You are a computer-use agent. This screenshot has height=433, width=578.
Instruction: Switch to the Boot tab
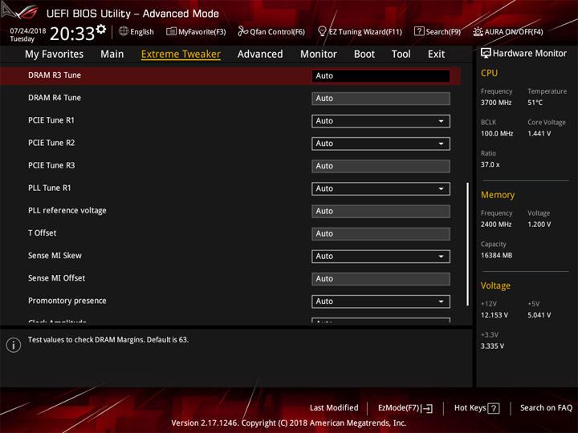tap(364, 55)
